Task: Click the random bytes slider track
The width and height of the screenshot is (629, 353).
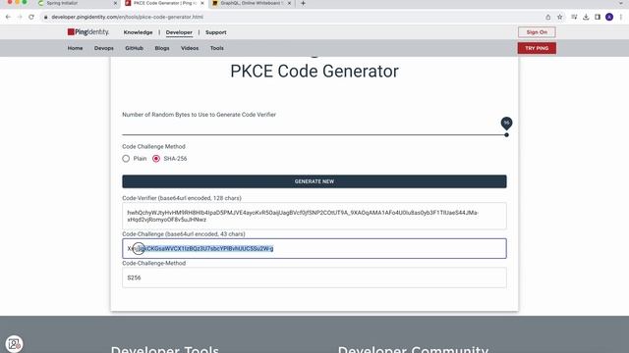Action: point(314,135)
